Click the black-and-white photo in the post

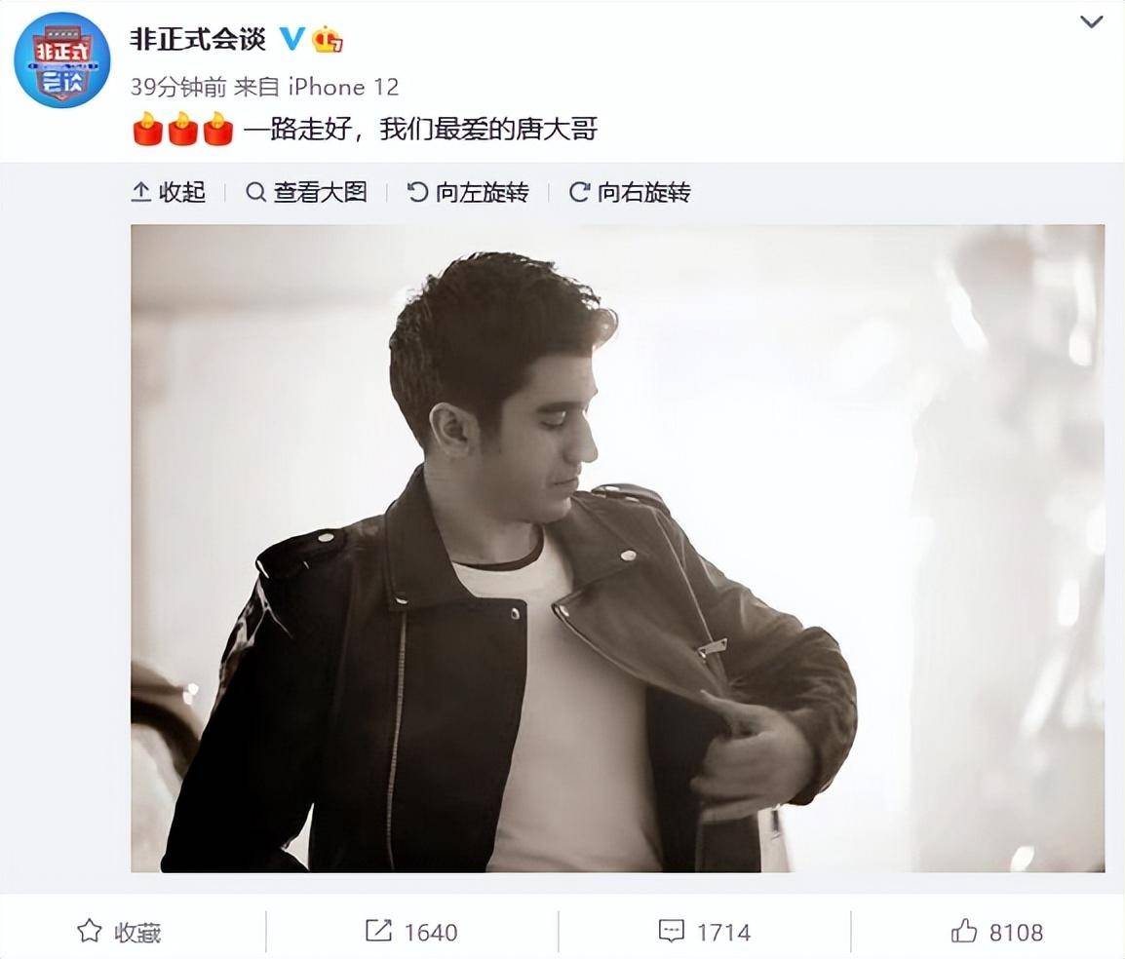pos(618,549)
